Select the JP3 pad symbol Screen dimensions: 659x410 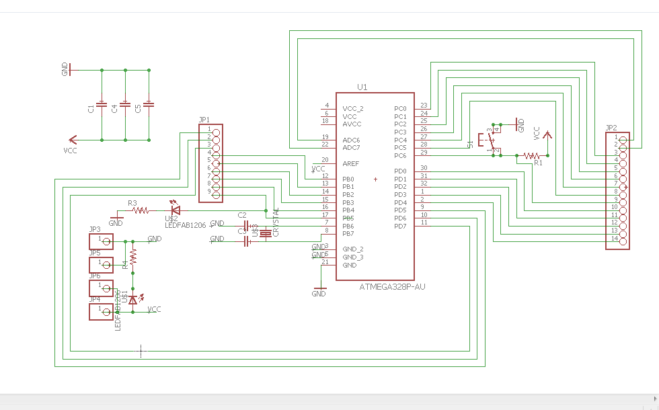coord(102,241)
